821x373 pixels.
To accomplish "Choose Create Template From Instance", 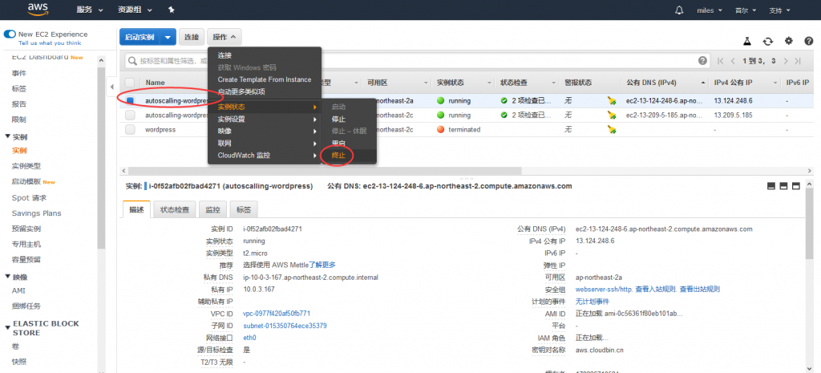I will point(265,79).
